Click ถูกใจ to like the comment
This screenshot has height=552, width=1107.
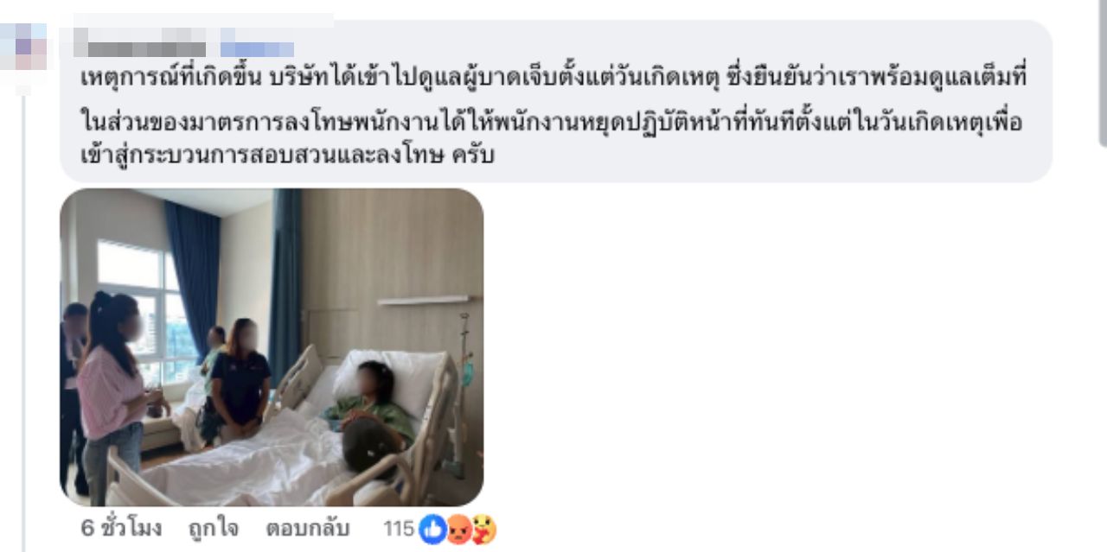[x=213, y=530]
